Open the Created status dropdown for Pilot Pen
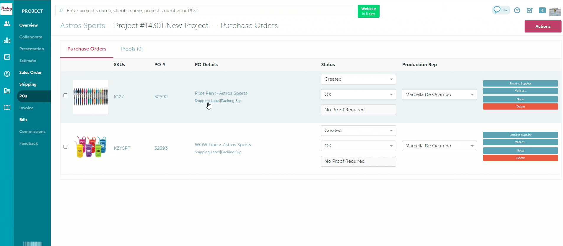563x246 pixels. point(358,79)
